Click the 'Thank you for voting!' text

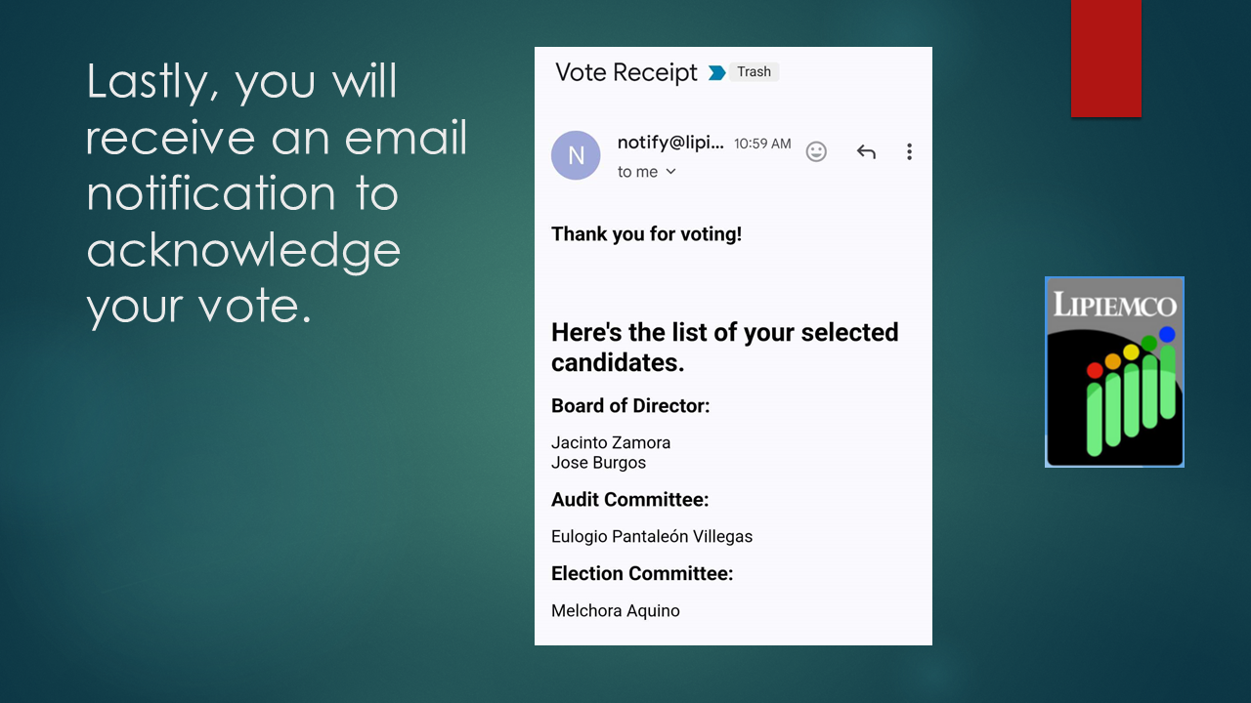point(646,234)
